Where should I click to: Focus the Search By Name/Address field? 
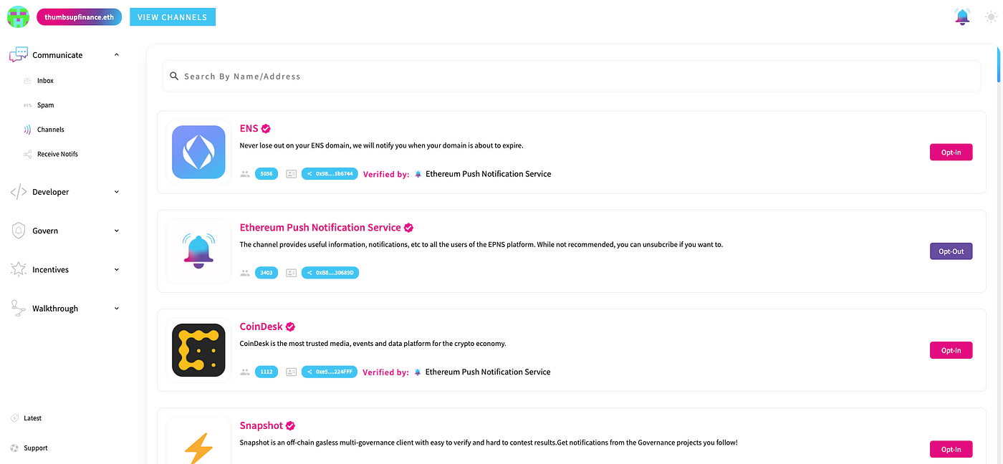tap(572, 76)
